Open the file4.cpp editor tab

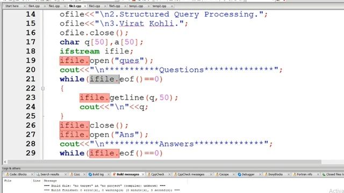[x=34, y=6]
